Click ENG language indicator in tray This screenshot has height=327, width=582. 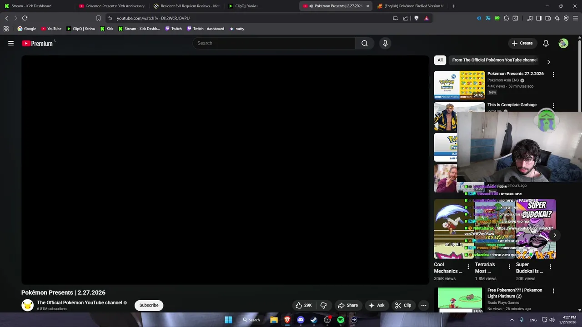(533, 320)
